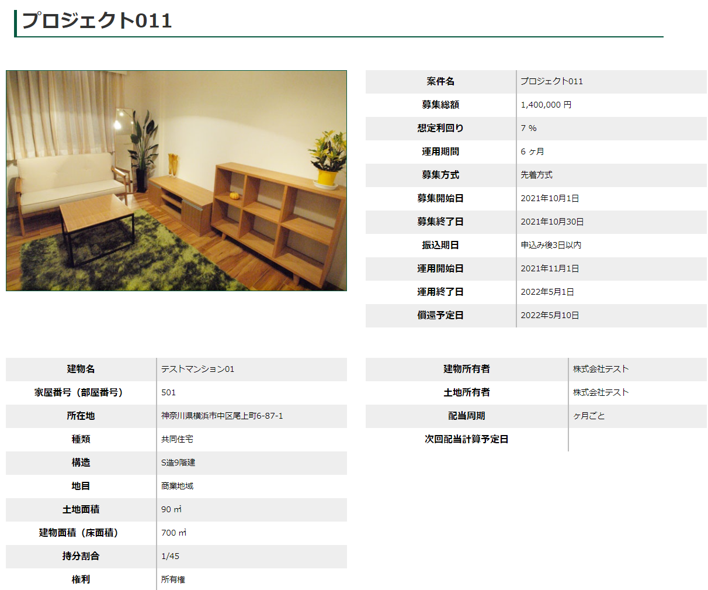Image resolution: width=708 pixels, height=590 pixels.
Task: Click the 次回配当計算予定日 label
Action: point(466,439)
